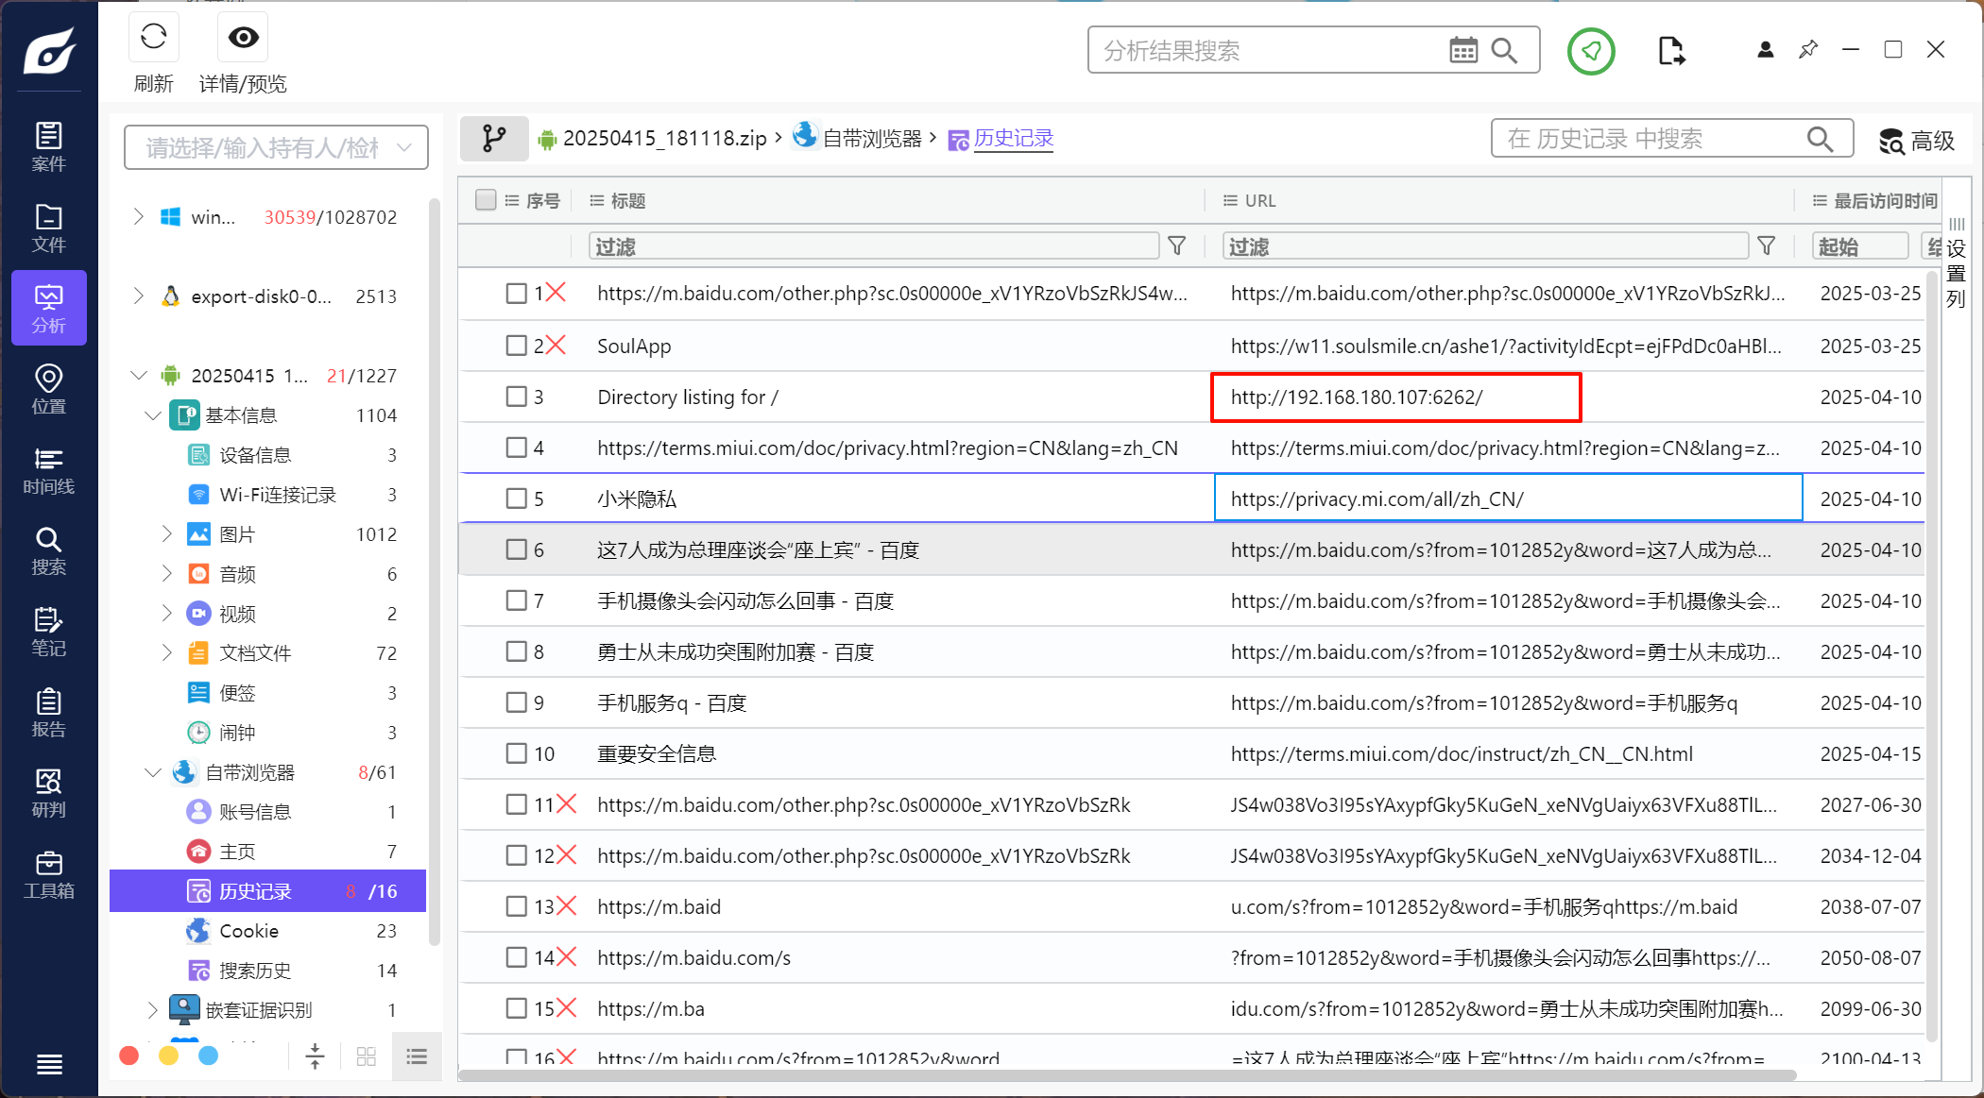
Task: Select 账号信息 in the tree
Action: point(255,812)
